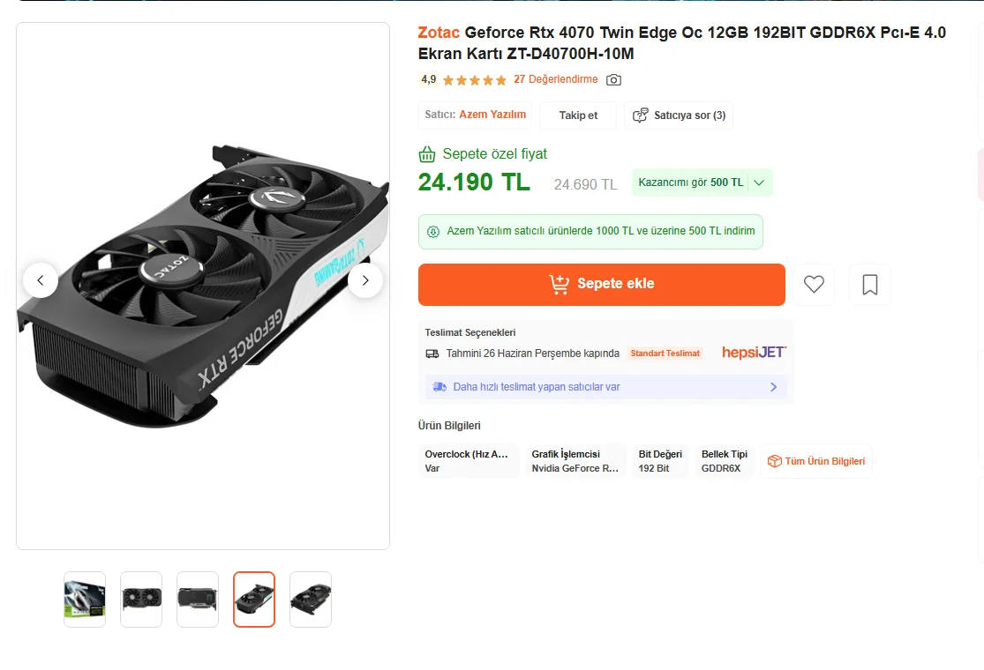Image resolution: width=984 pixels, height=670 pixels.
Task: Select the last product thumbnail
Action: click(311, 599)
